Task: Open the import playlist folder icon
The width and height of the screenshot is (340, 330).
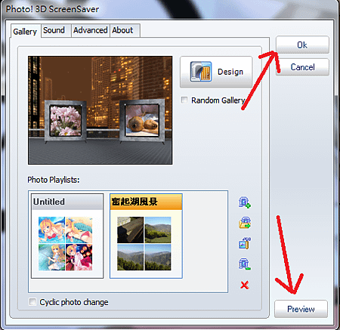Action: coord(245,223)
